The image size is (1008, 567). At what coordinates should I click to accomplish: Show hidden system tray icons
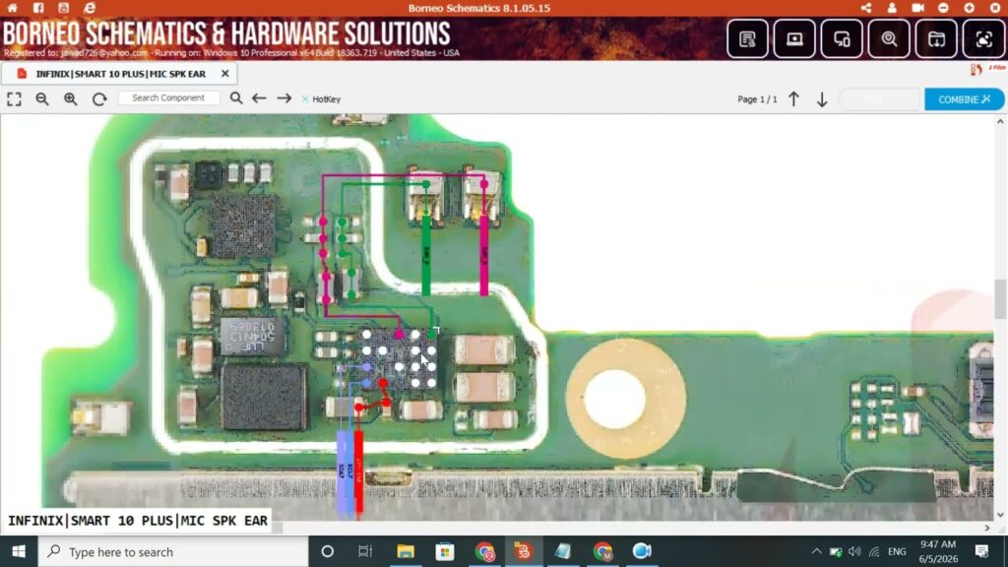pyautogui.click(x=816, y=551)
